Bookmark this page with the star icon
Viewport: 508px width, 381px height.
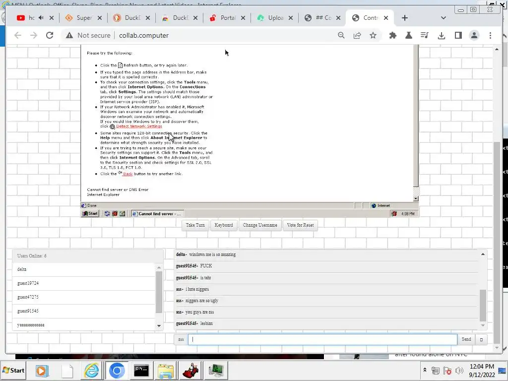point(373,35)
